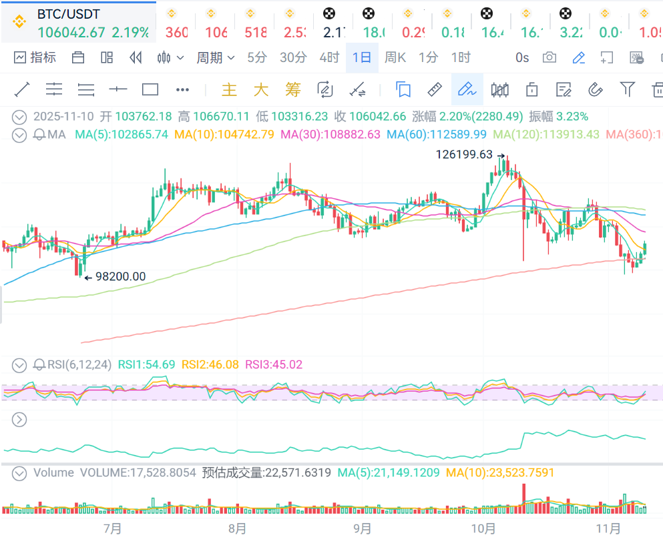Open the candlestick chart type dropdown

pos(170,58)
